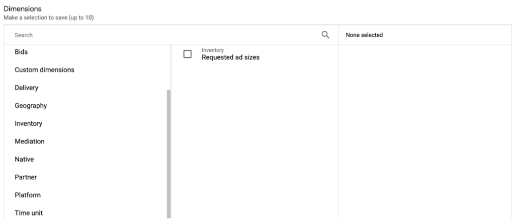Click the Requested ad sizes label

tap(230, 57)
